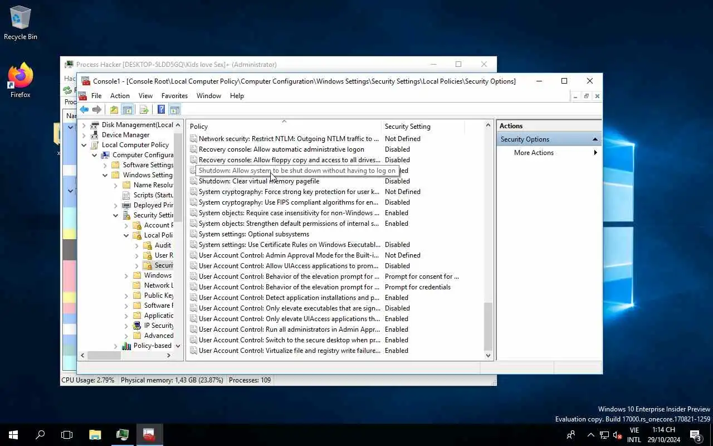Sort by Security Setting column header
The width and height of the screenshot is (713, 446).
tap(423, 127)
